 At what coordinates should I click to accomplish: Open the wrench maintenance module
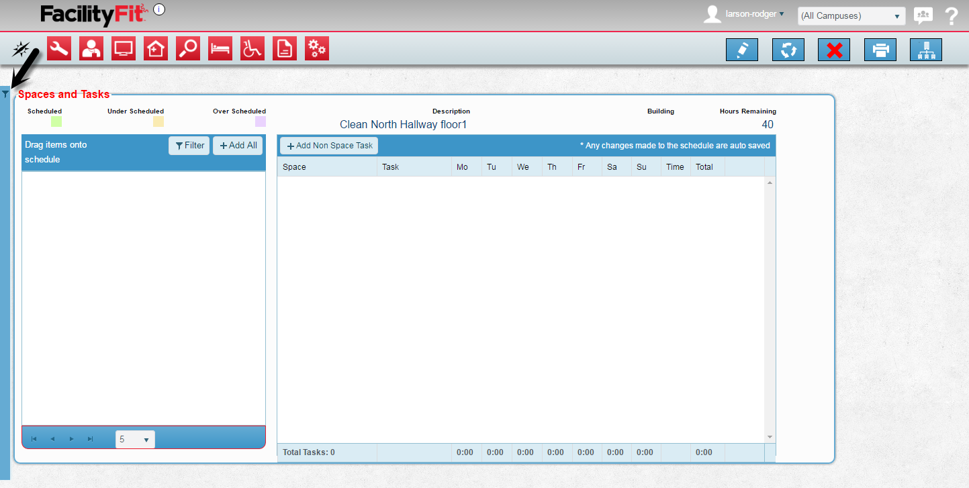(59, 49)
